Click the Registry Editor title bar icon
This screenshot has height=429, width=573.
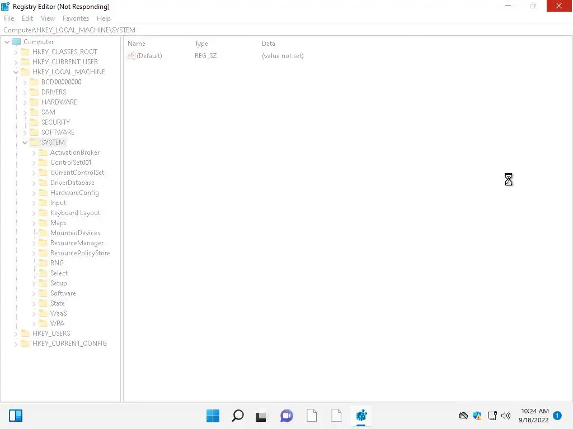coord(5,6)
